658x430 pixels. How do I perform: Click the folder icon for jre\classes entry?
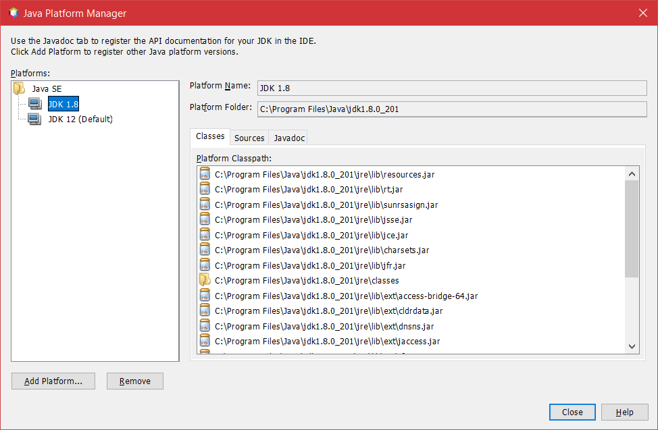tap(205, 280)
